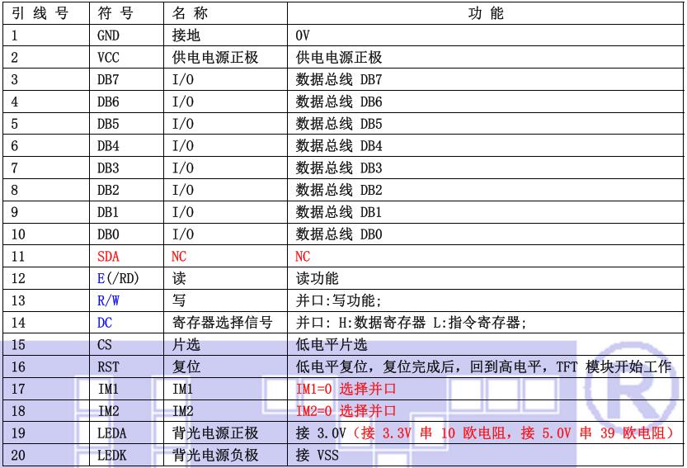Click the blue DC symbol text
Viewport: 687px width, 468px height.
coord(105,323)
